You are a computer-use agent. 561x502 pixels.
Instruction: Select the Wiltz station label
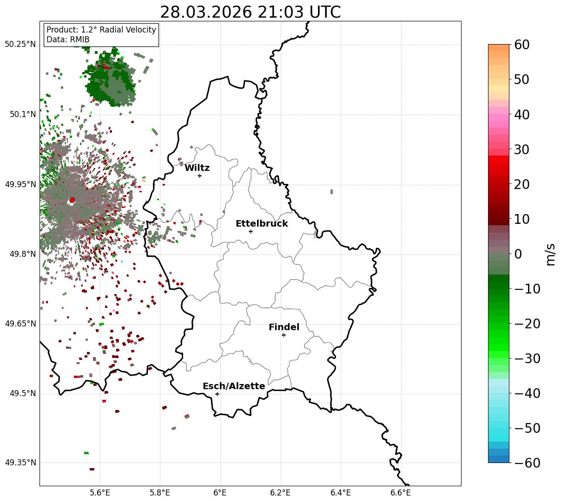[x=197, y=168]
